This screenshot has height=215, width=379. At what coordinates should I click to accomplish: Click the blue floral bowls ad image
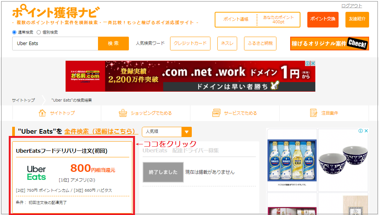(x=343, y=160)
